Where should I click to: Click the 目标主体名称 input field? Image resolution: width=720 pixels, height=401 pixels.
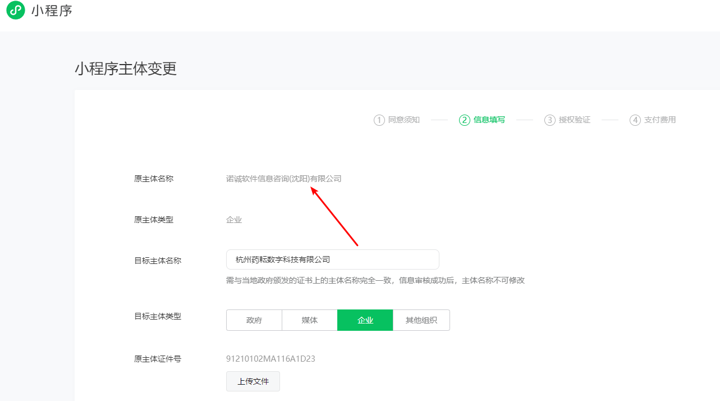tap(333, 259)
